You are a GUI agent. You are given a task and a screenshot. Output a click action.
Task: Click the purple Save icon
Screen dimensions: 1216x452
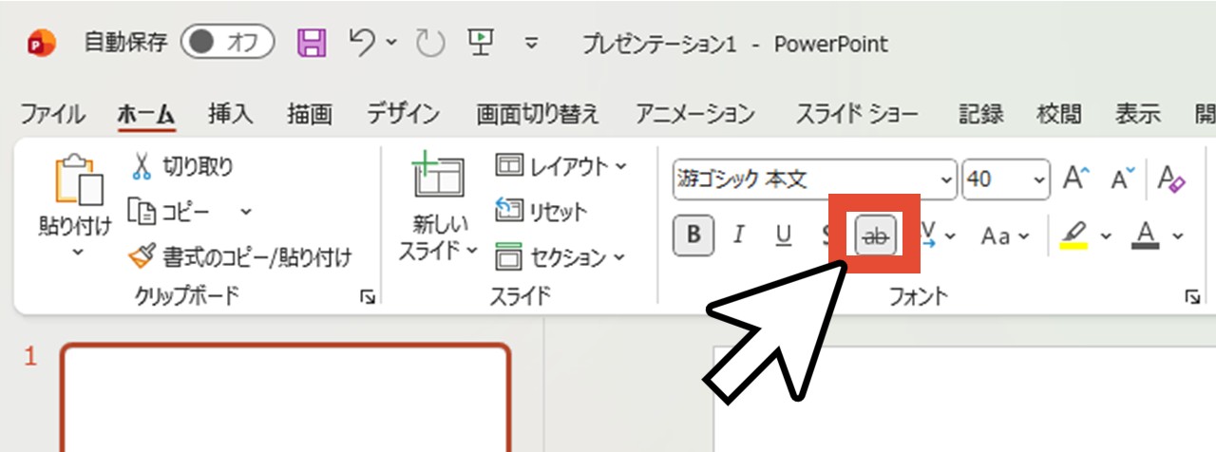312,42
